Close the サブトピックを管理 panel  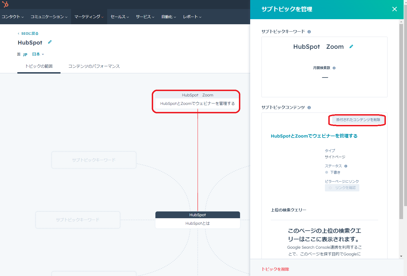tap(395, 9)
